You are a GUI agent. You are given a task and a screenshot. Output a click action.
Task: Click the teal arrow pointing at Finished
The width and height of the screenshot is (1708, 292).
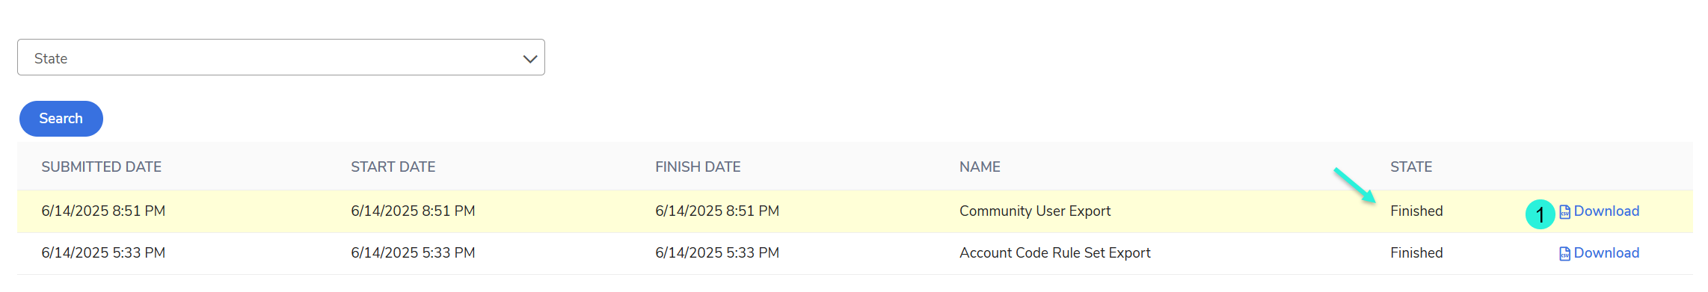point(1354,185)
